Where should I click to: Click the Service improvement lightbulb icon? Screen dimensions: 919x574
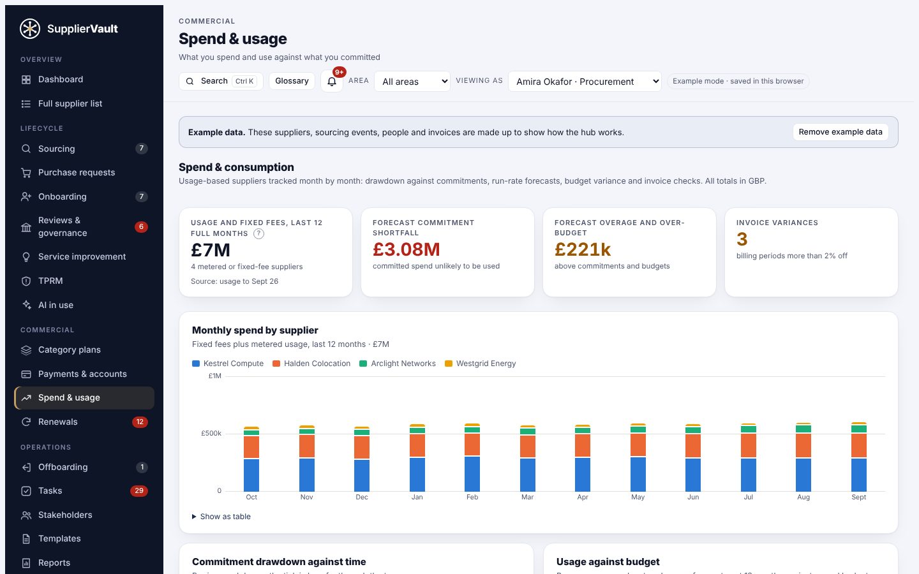(26, 257)
